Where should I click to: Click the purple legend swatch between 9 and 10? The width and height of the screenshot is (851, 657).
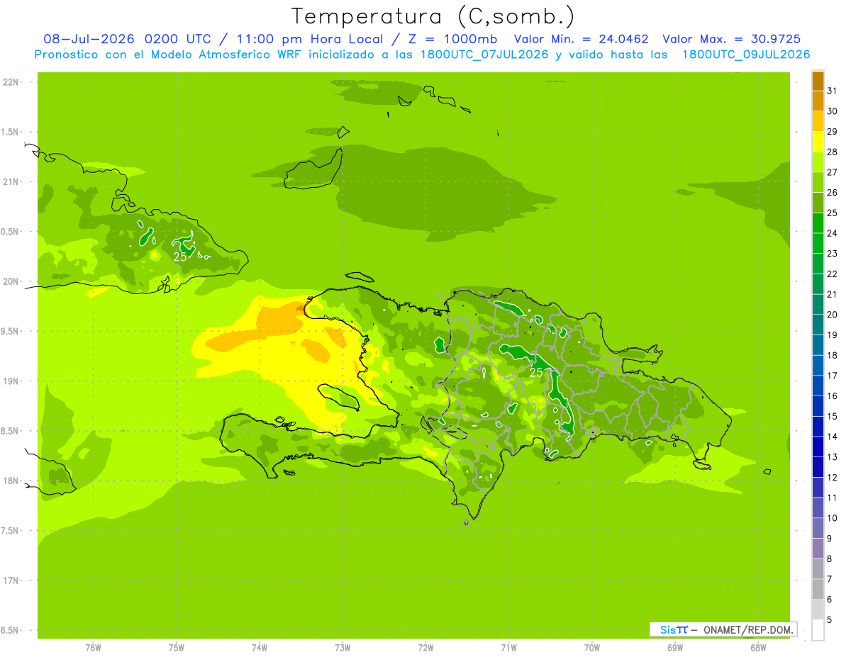pyautogui.click(x=818, y=528)
